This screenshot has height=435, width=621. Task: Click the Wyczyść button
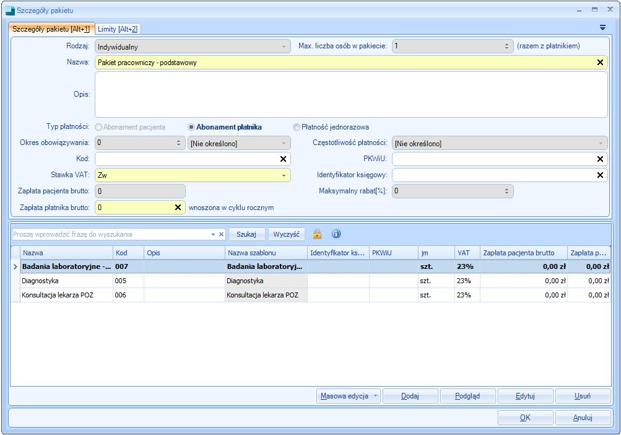tap(286, 234)
